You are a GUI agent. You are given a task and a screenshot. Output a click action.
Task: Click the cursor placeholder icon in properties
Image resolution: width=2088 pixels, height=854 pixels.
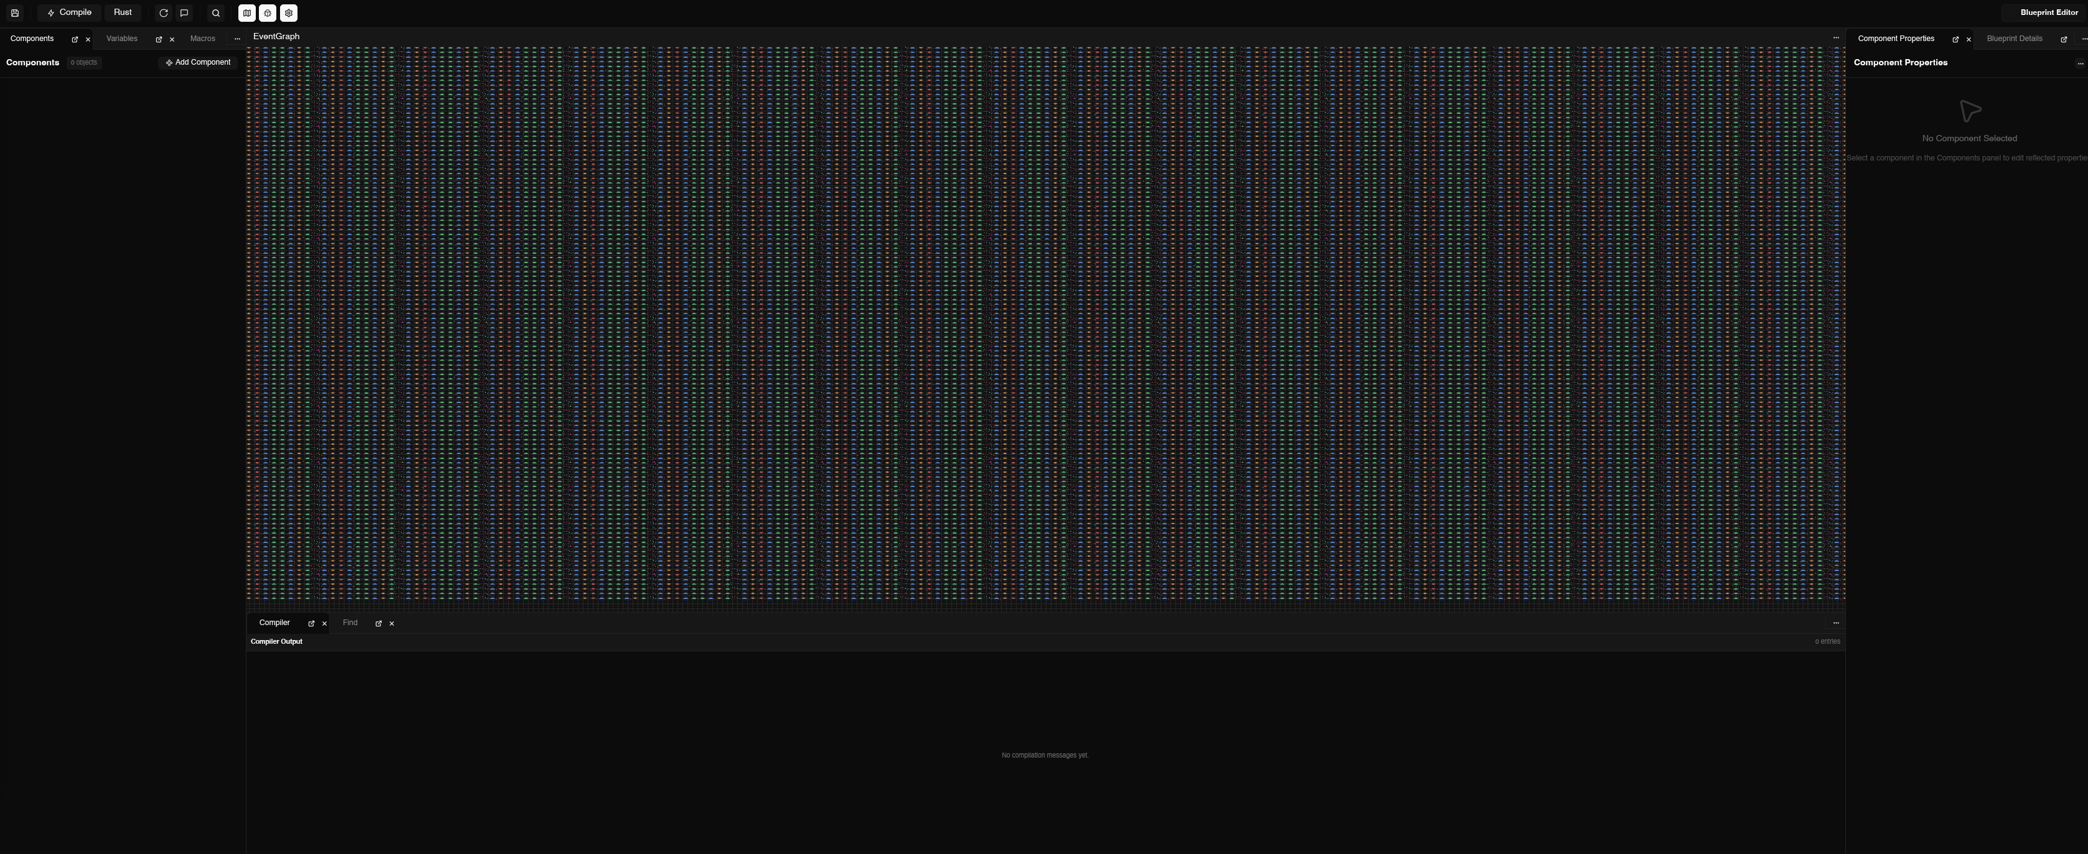tap(1970, 111)
